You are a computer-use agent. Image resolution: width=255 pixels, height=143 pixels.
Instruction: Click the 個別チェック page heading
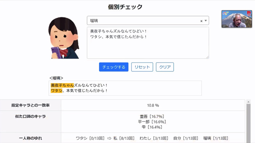(x=125, y=7)
